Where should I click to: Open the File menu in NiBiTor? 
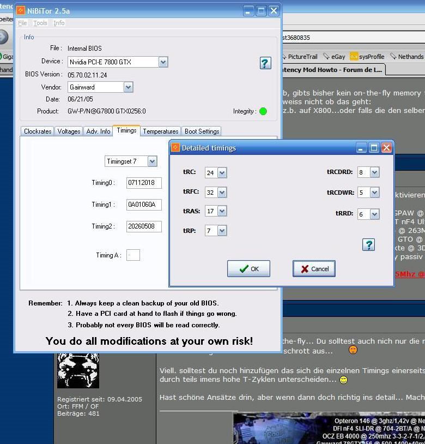click(x=23, y=23)
